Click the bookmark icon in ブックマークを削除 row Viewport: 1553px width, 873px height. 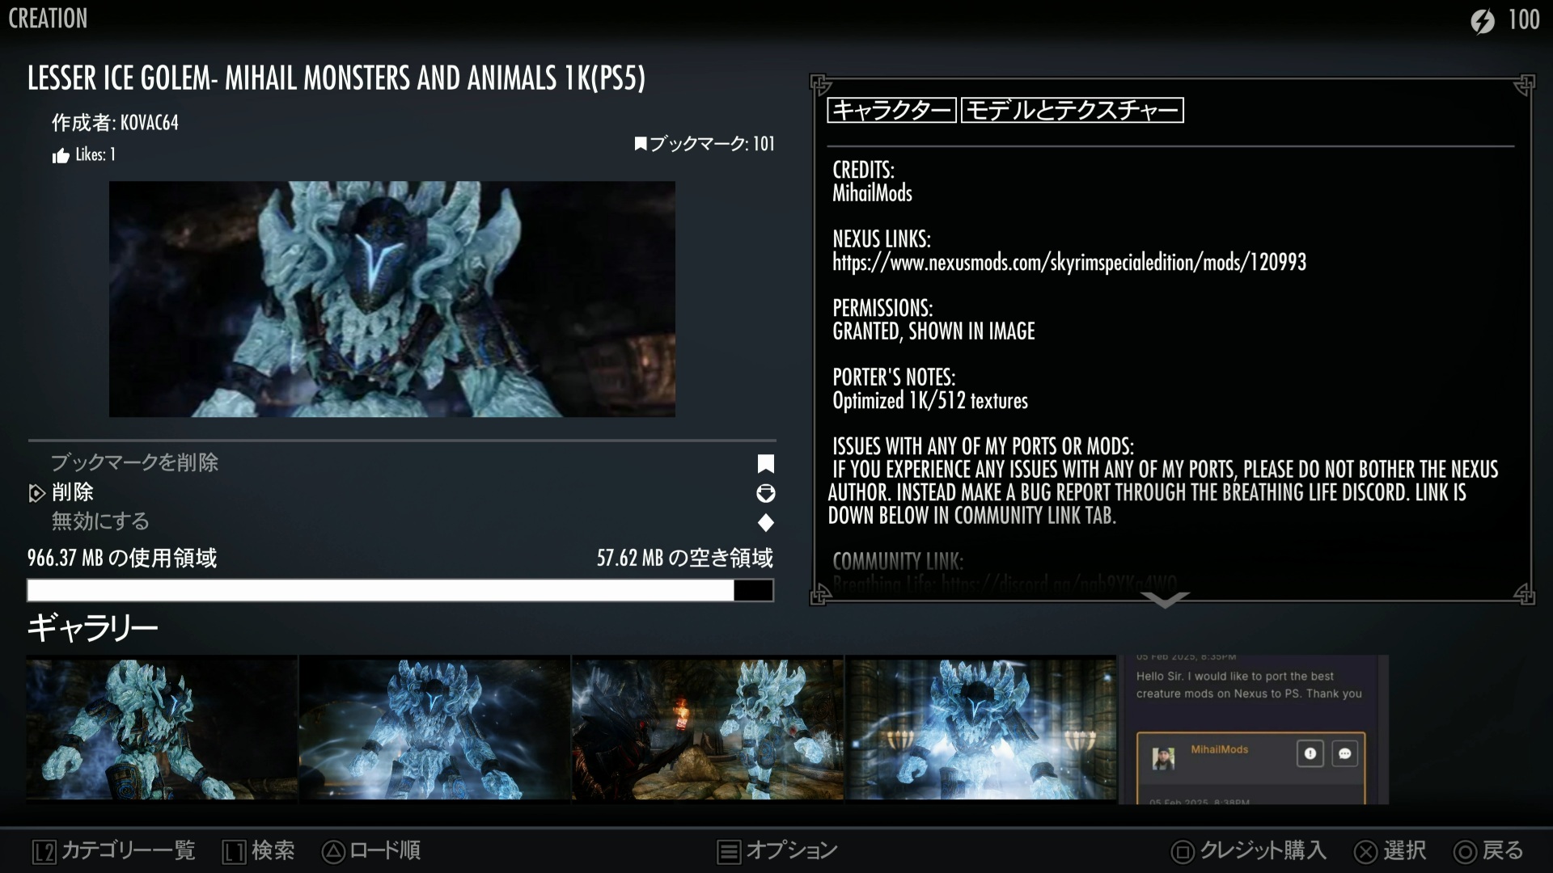pos(765,463)
